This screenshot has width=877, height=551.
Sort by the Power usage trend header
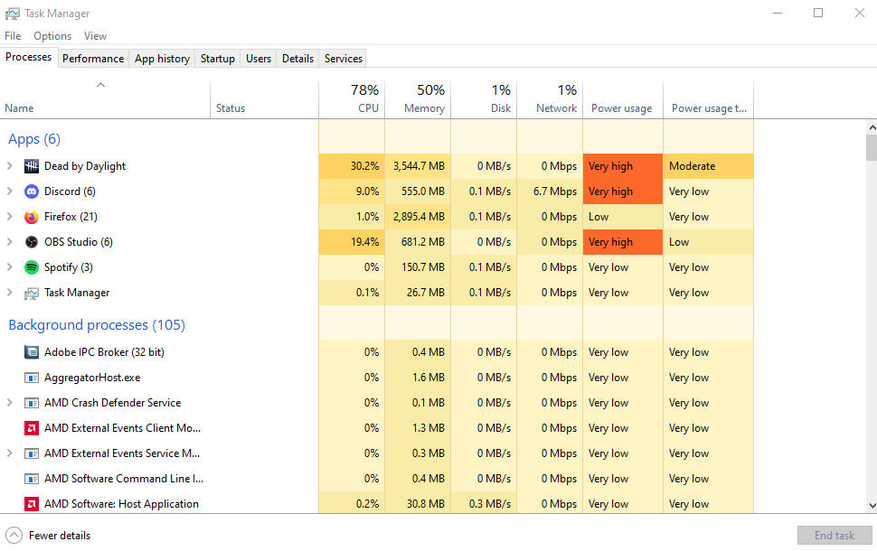(x=709, y=100)
